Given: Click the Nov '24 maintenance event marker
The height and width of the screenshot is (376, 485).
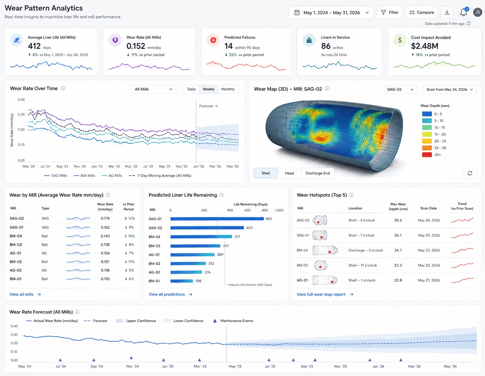Looking at the screenshot, I should pyautogui.click(x=131, y=358).
